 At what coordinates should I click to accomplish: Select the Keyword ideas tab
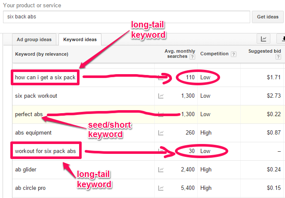pyautogui.click(x=80, y=40)
